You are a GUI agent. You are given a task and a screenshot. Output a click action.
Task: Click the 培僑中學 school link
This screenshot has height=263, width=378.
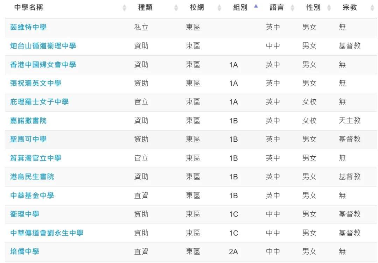coord(24,251)
